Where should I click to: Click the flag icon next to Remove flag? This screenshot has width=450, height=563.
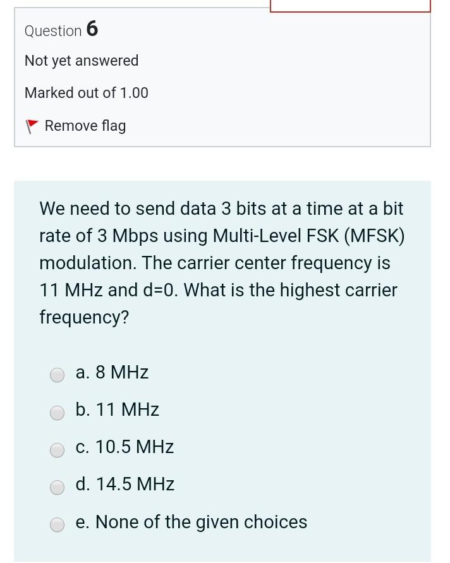[x=32, y=126]
